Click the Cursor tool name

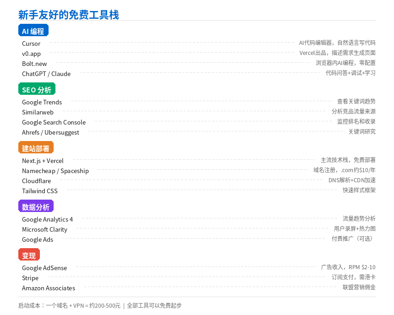tap(31, 43)
